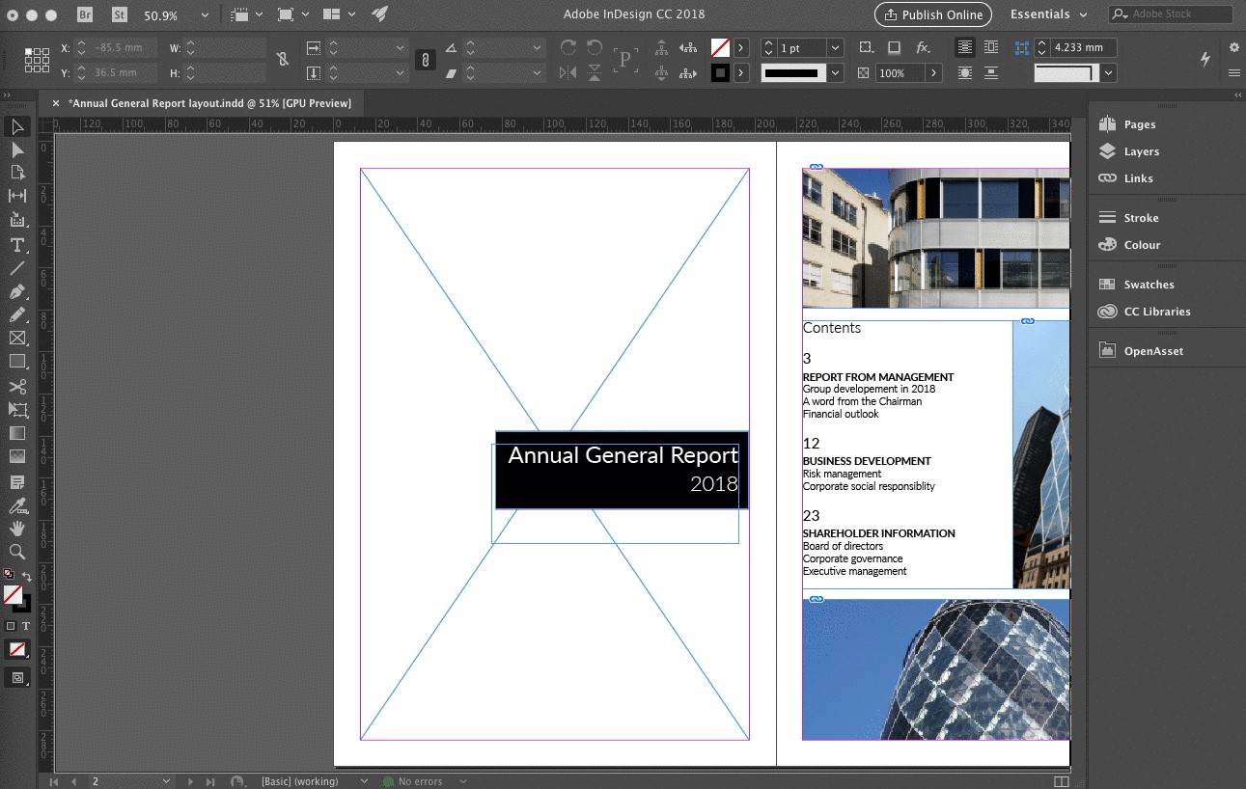
Task: Click the fill colour swatch in the toolbox
Action: click(x=13, y=595)
